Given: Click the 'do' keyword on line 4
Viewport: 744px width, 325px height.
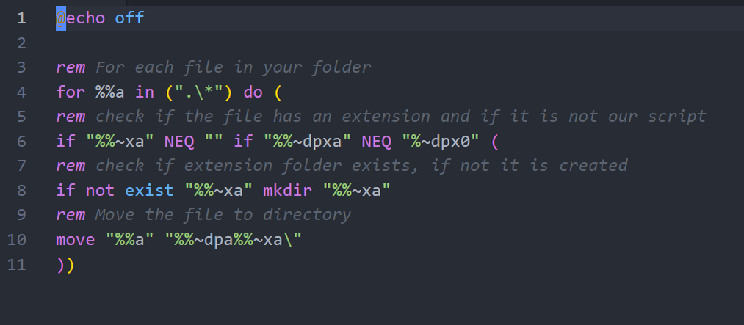Looking at the screenshot, I should [x=253, y=92].
